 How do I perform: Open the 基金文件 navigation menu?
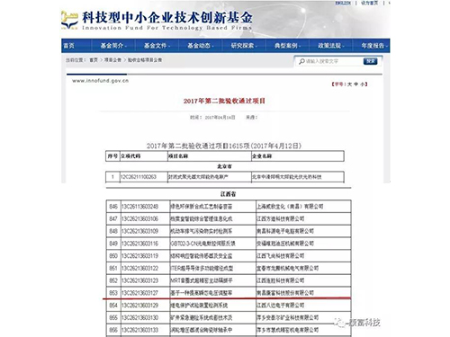(156, 46)
